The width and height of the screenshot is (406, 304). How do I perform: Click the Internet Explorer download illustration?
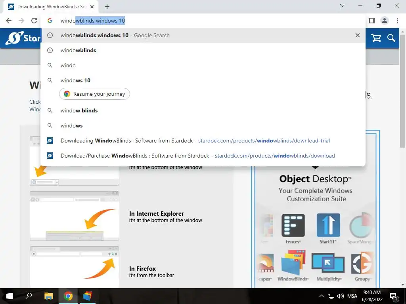click(x=75, y=216)
